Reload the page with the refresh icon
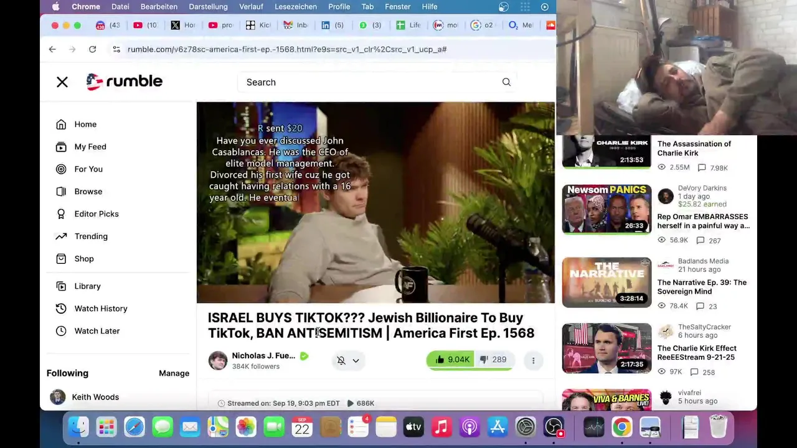This screenshot has width=797, height=448. point(92,49)
